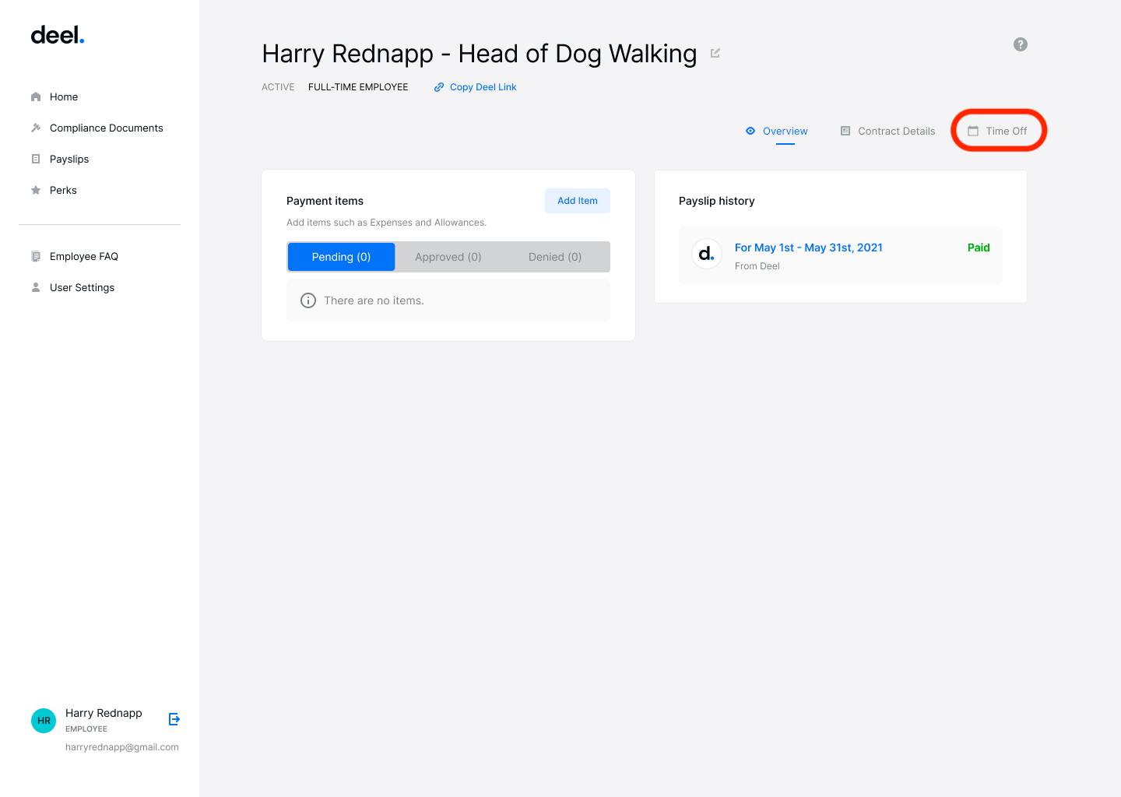Click the Add Item button
The width and height of the screenshot is (1121, 797).
[578, 201]
